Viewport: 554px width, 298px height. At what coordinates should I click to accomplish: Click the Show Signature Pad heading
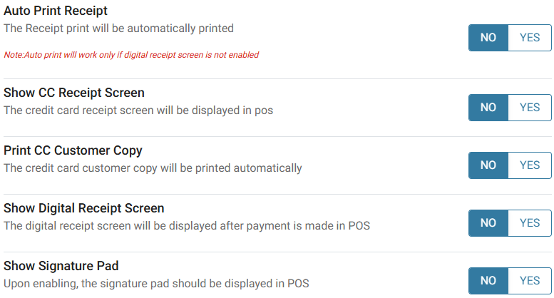61,266
